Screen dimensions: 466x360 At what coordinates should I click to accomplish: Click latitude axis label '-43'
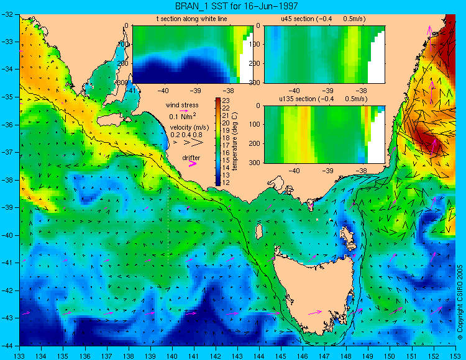coord(8,318)
